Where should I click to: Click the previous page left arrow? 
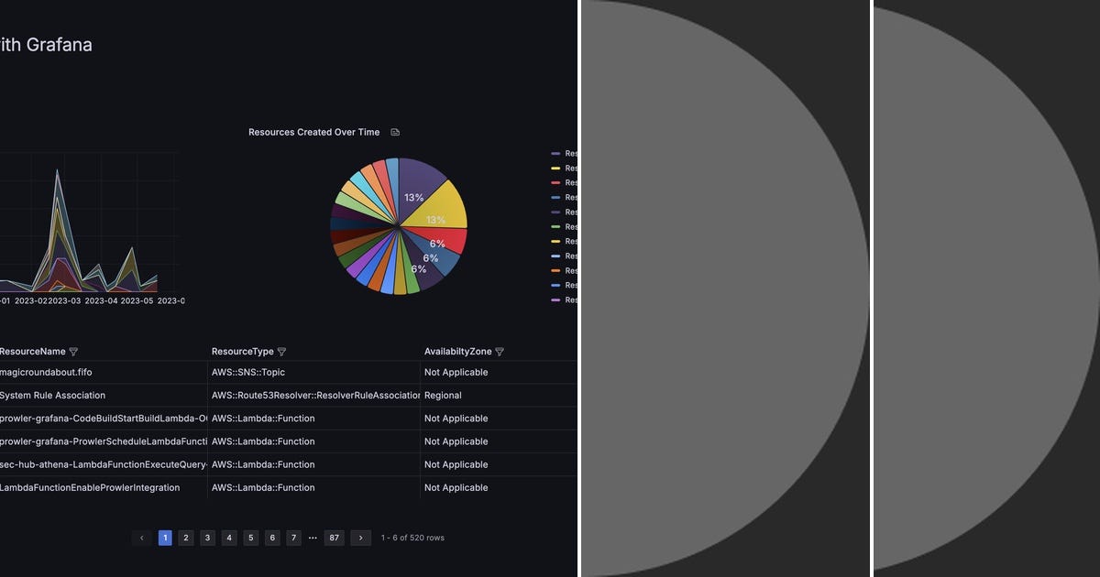point(142,538)
